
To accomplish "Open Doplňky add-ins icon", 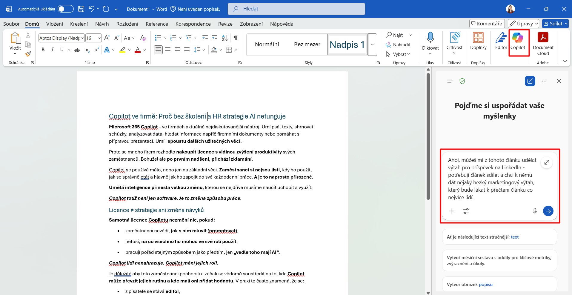I will coord(478,42).
